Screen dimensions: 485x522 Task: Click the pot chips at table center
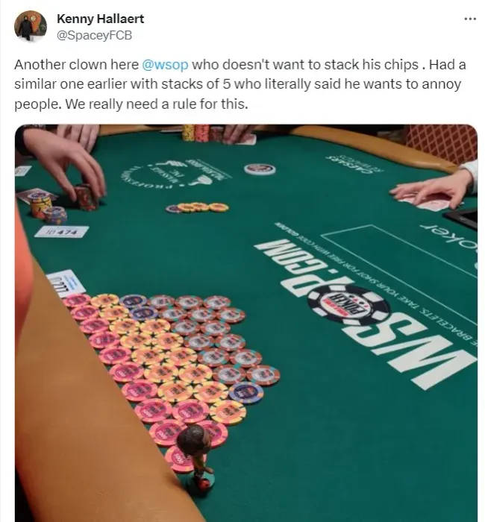pyautogui.click(x=197, y=208)
